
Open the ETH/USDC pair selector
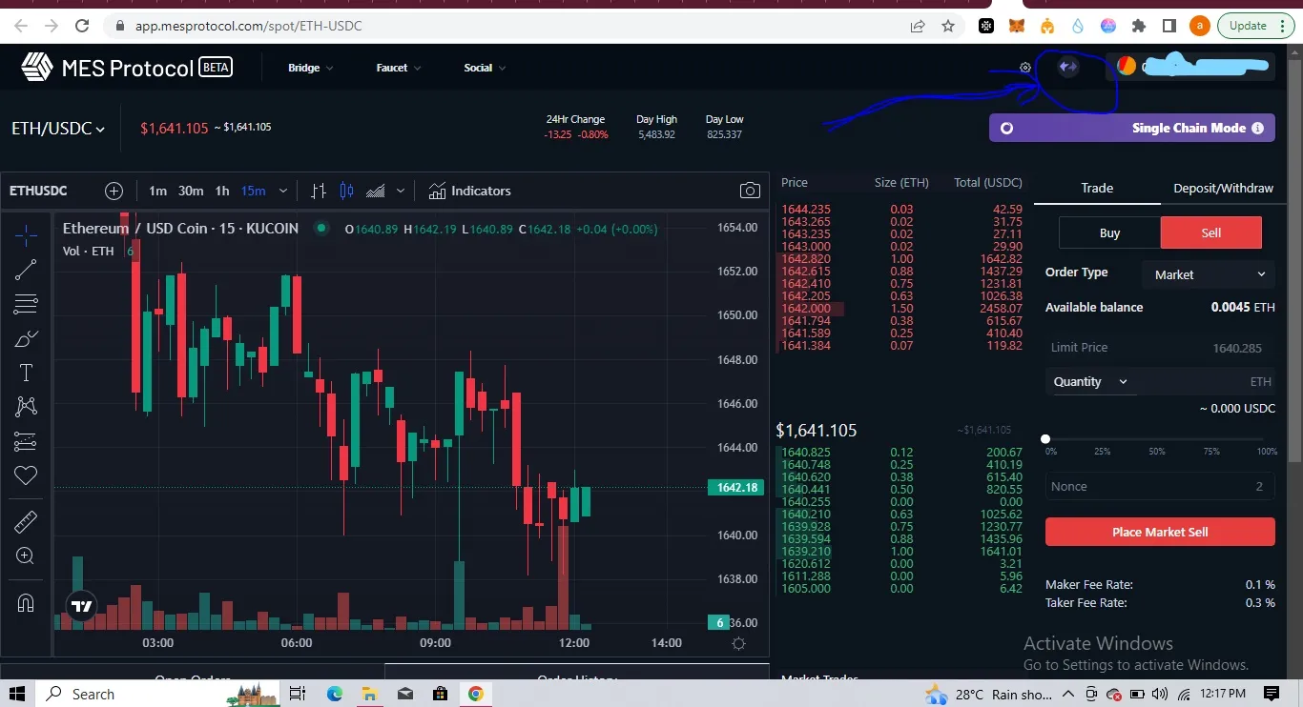tap(58, 128)
